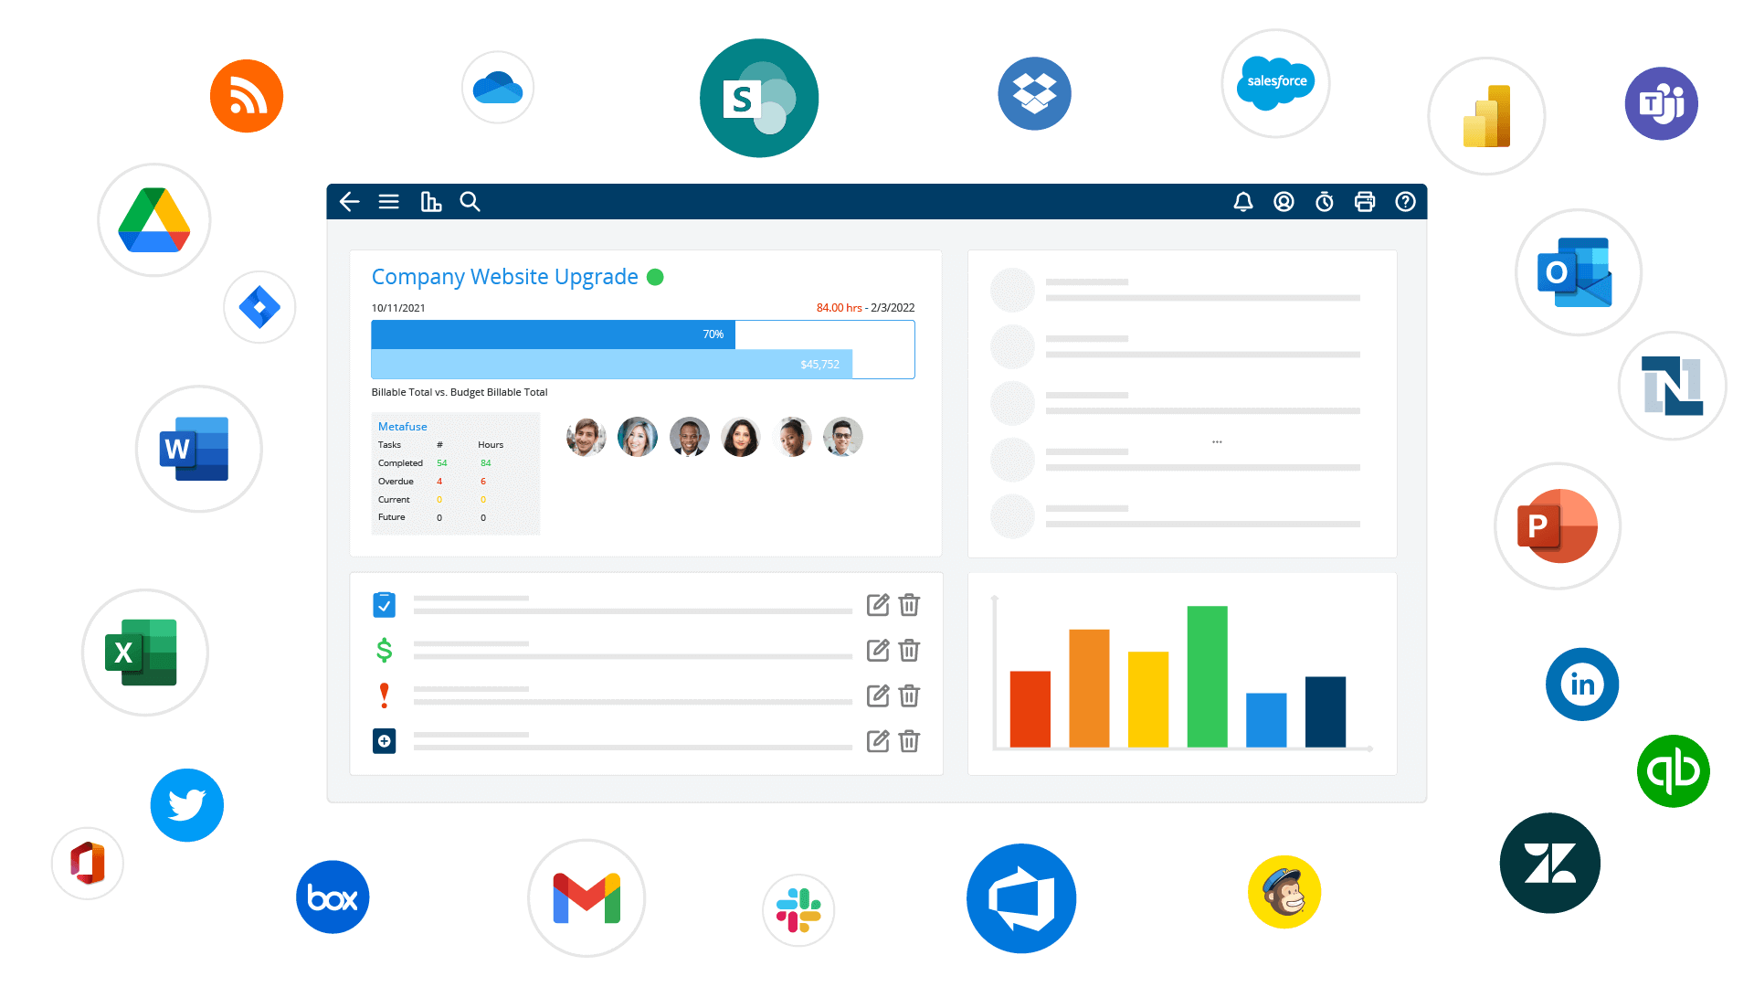
Task: Open the Metafuse link
Action: tap(403, 427)
